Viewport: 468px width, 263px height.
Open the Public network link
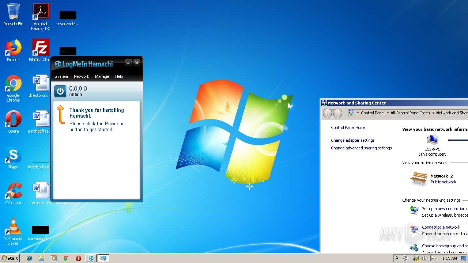[444, 182]
